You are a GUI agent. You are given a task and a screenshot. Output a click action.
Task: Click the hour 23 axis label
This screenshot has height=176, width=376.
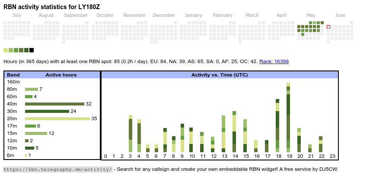point(332,156)
